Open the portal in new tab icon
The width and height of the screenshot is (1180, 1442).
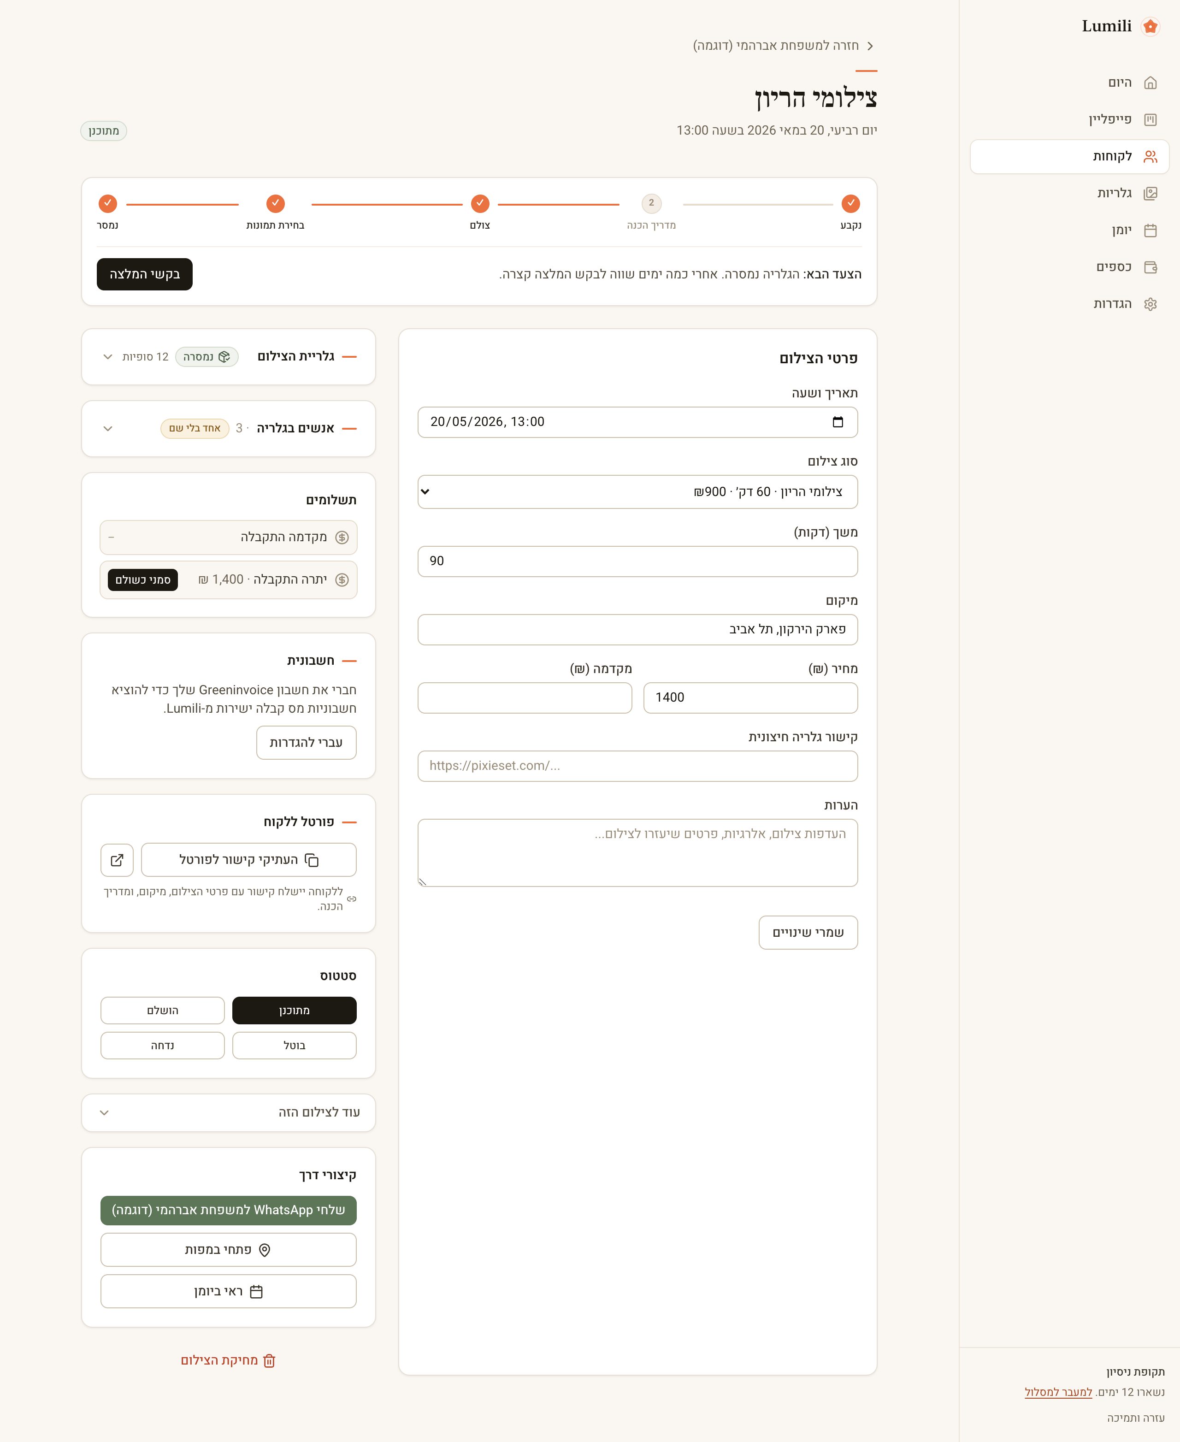tap(117, 860)
